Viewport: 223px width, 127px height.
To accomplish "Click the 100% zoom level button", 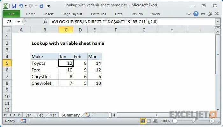I will click(x=165, y=121).
